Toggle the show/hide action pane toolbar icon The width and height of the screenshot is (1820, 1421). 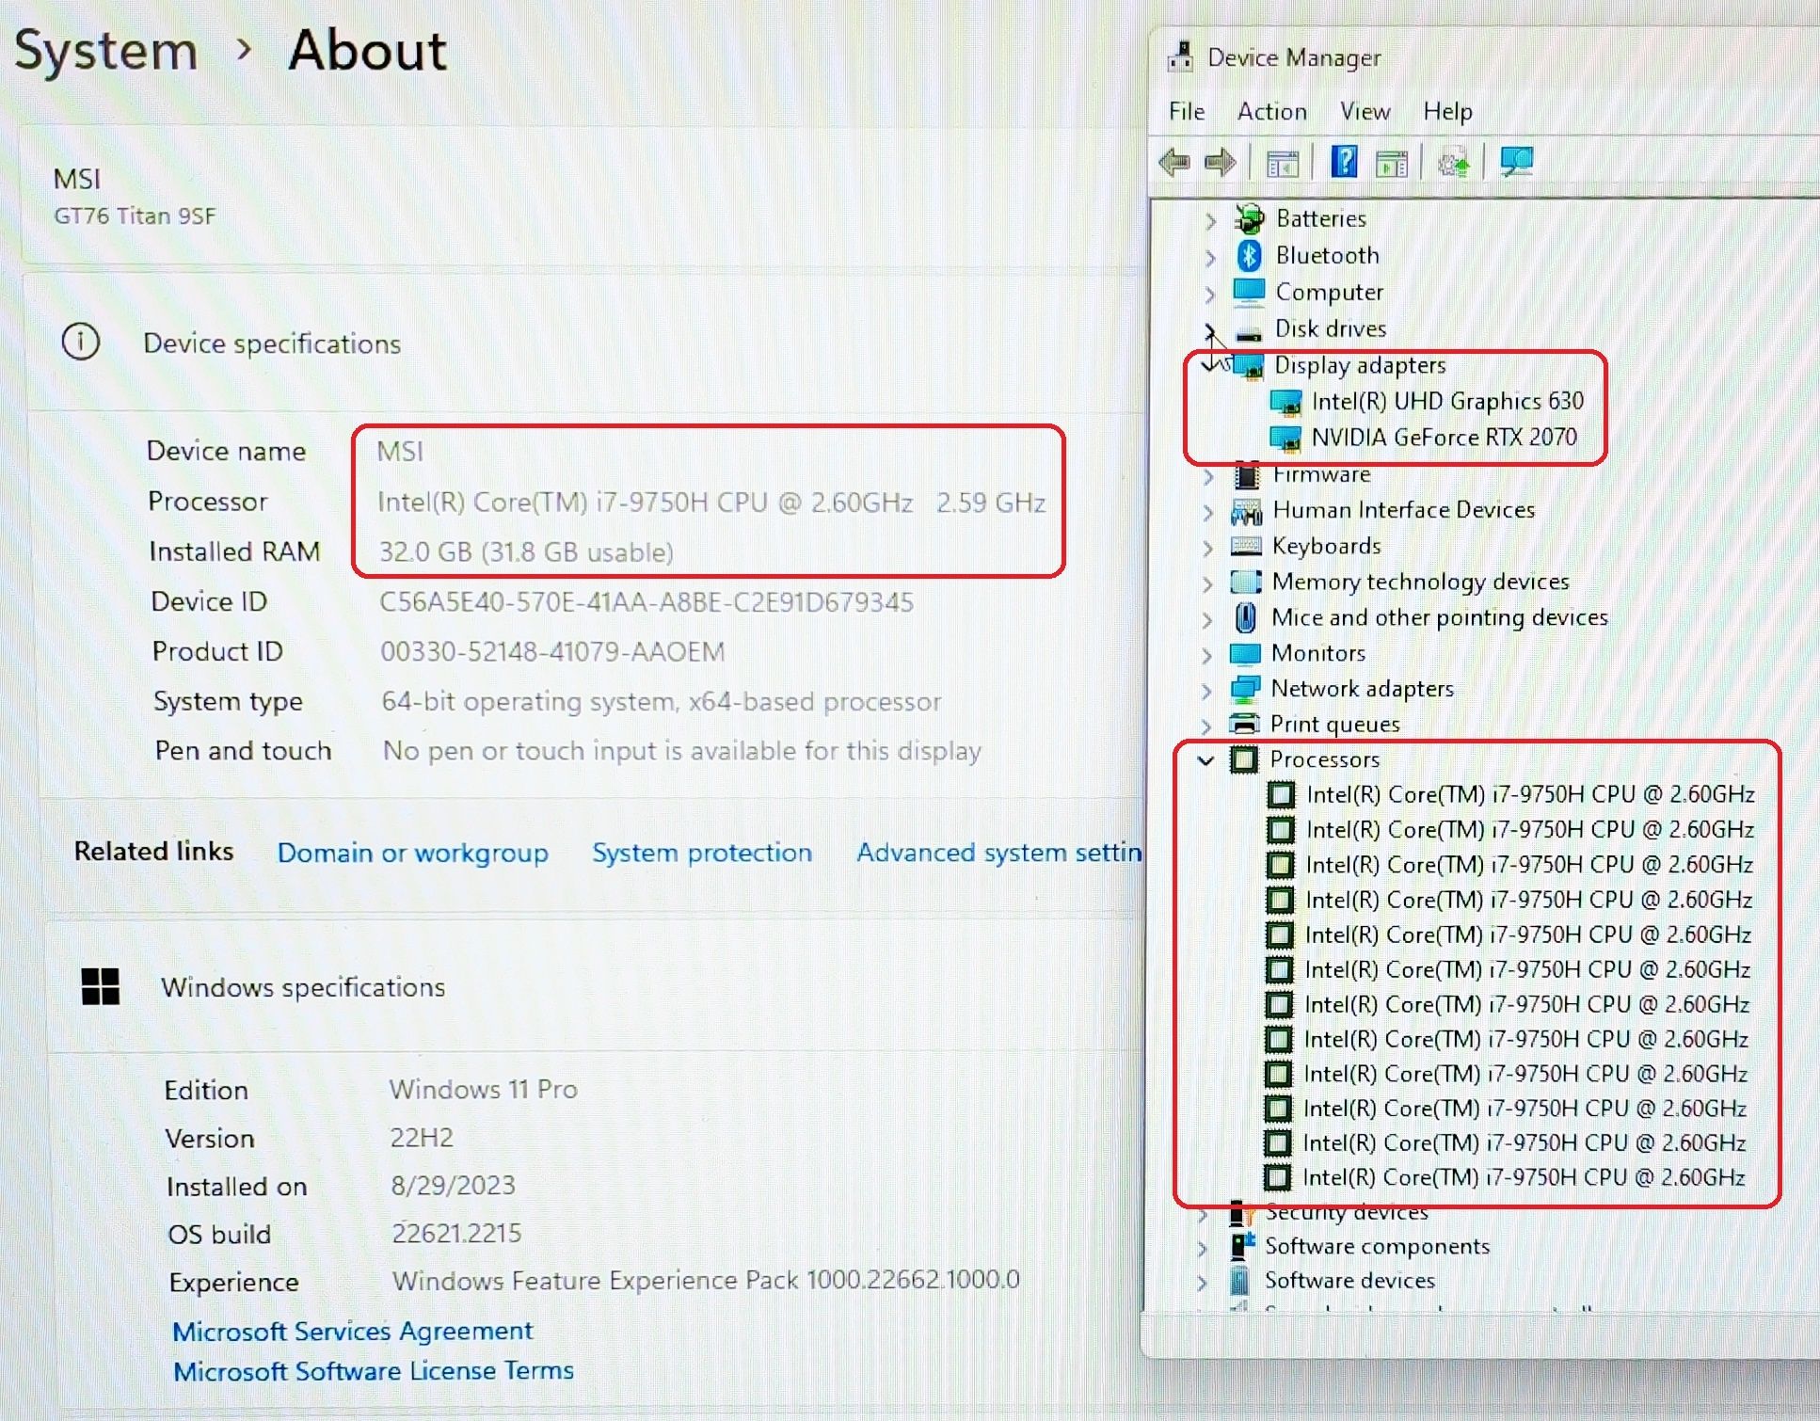[1392, 164]
